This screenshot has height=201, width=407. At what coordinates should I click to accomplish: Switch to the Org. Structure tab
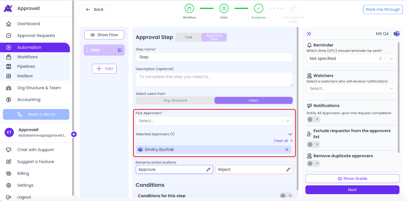point(175,100)
